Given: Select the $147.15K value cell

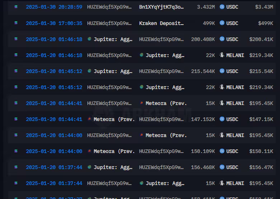Looking at the screenshot, I should 261,119.
